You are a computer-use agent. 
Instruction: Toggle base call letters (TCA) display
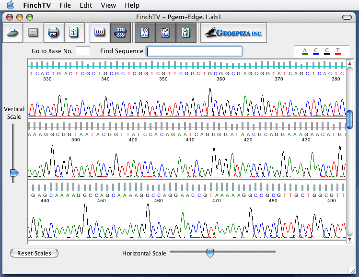165,33
